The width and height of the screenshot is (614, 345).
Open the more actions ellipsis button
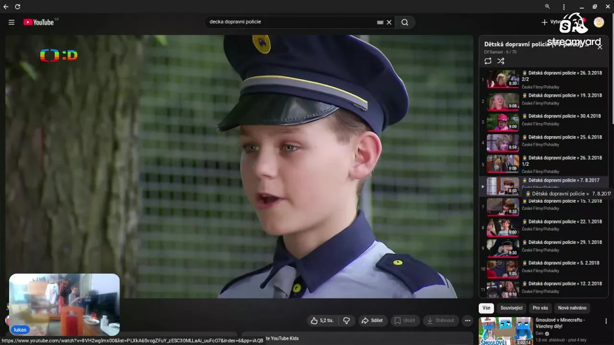click(468, 321)
